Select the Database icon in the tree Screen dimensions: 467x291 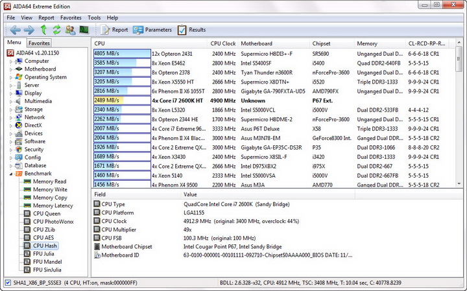click(x=19, y=165)
